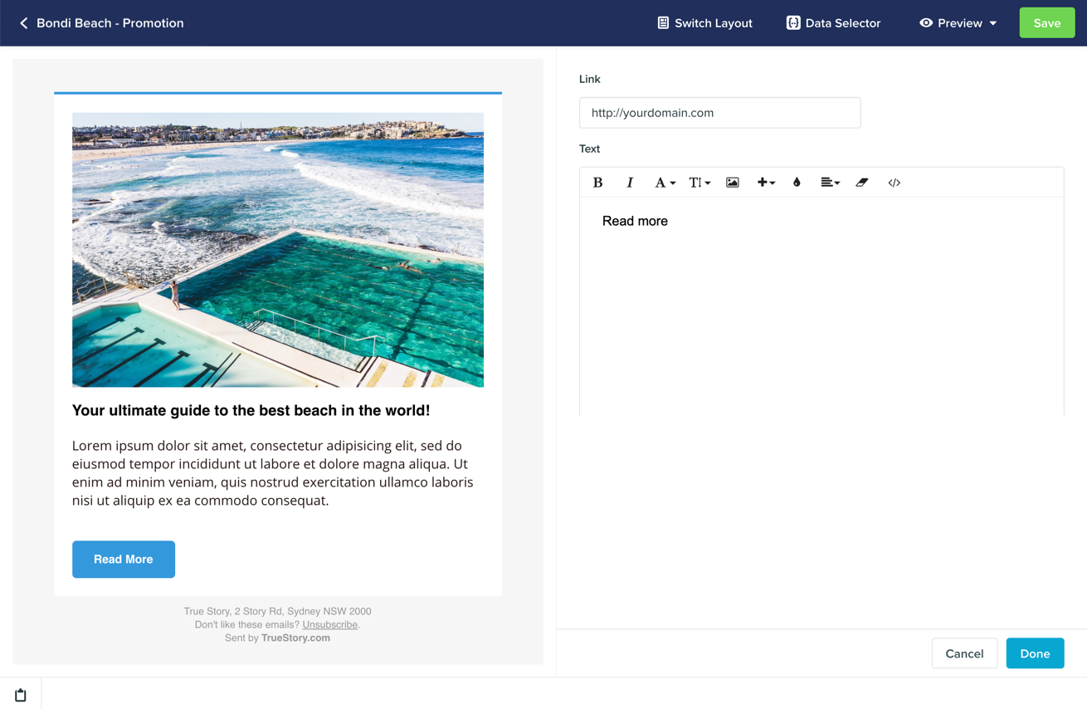
Task: Open the font size dropdown
Action: pos(699,183)
